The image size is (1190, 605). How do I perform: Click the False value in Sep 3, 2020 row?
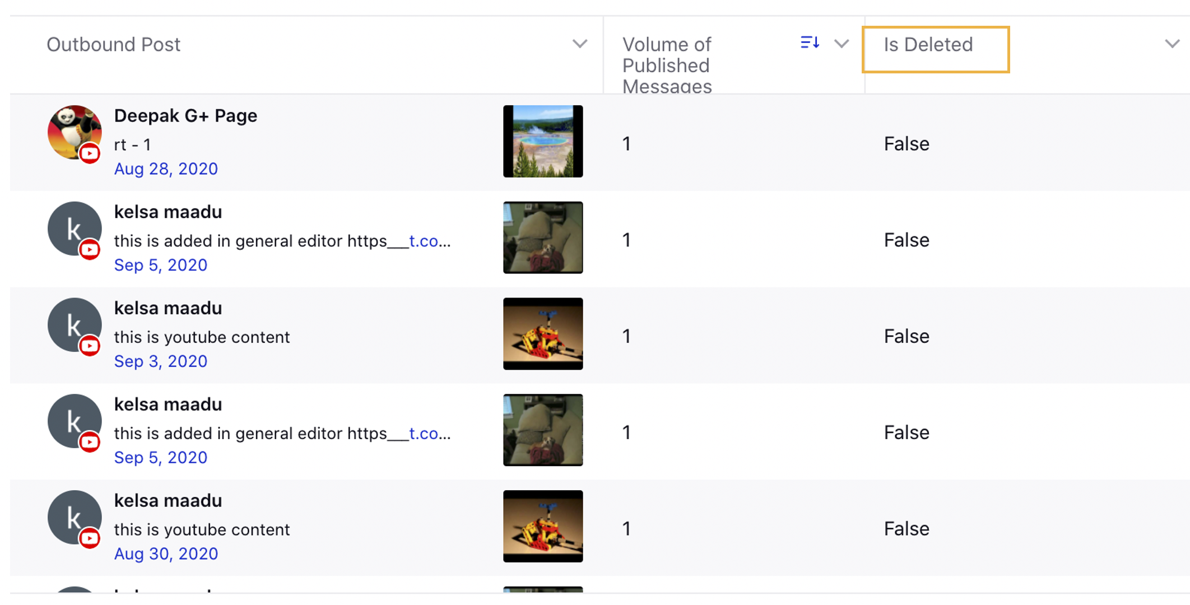(x=907, y=337)
